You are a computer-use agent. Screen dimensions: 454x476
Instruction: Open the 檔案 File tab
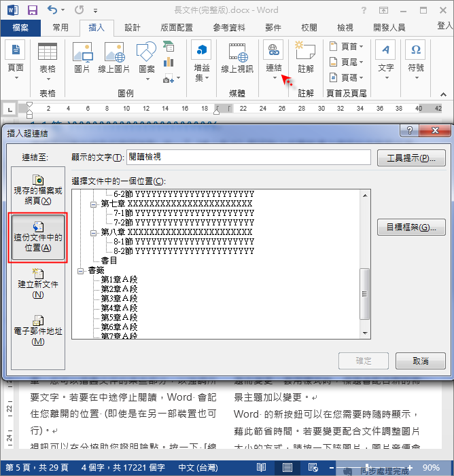click(20, 28)
